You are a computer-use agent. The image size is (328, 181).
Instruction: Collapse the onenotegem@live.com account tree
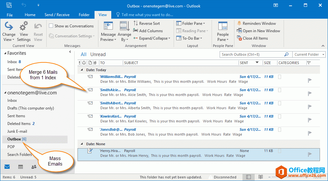point(5,93)
